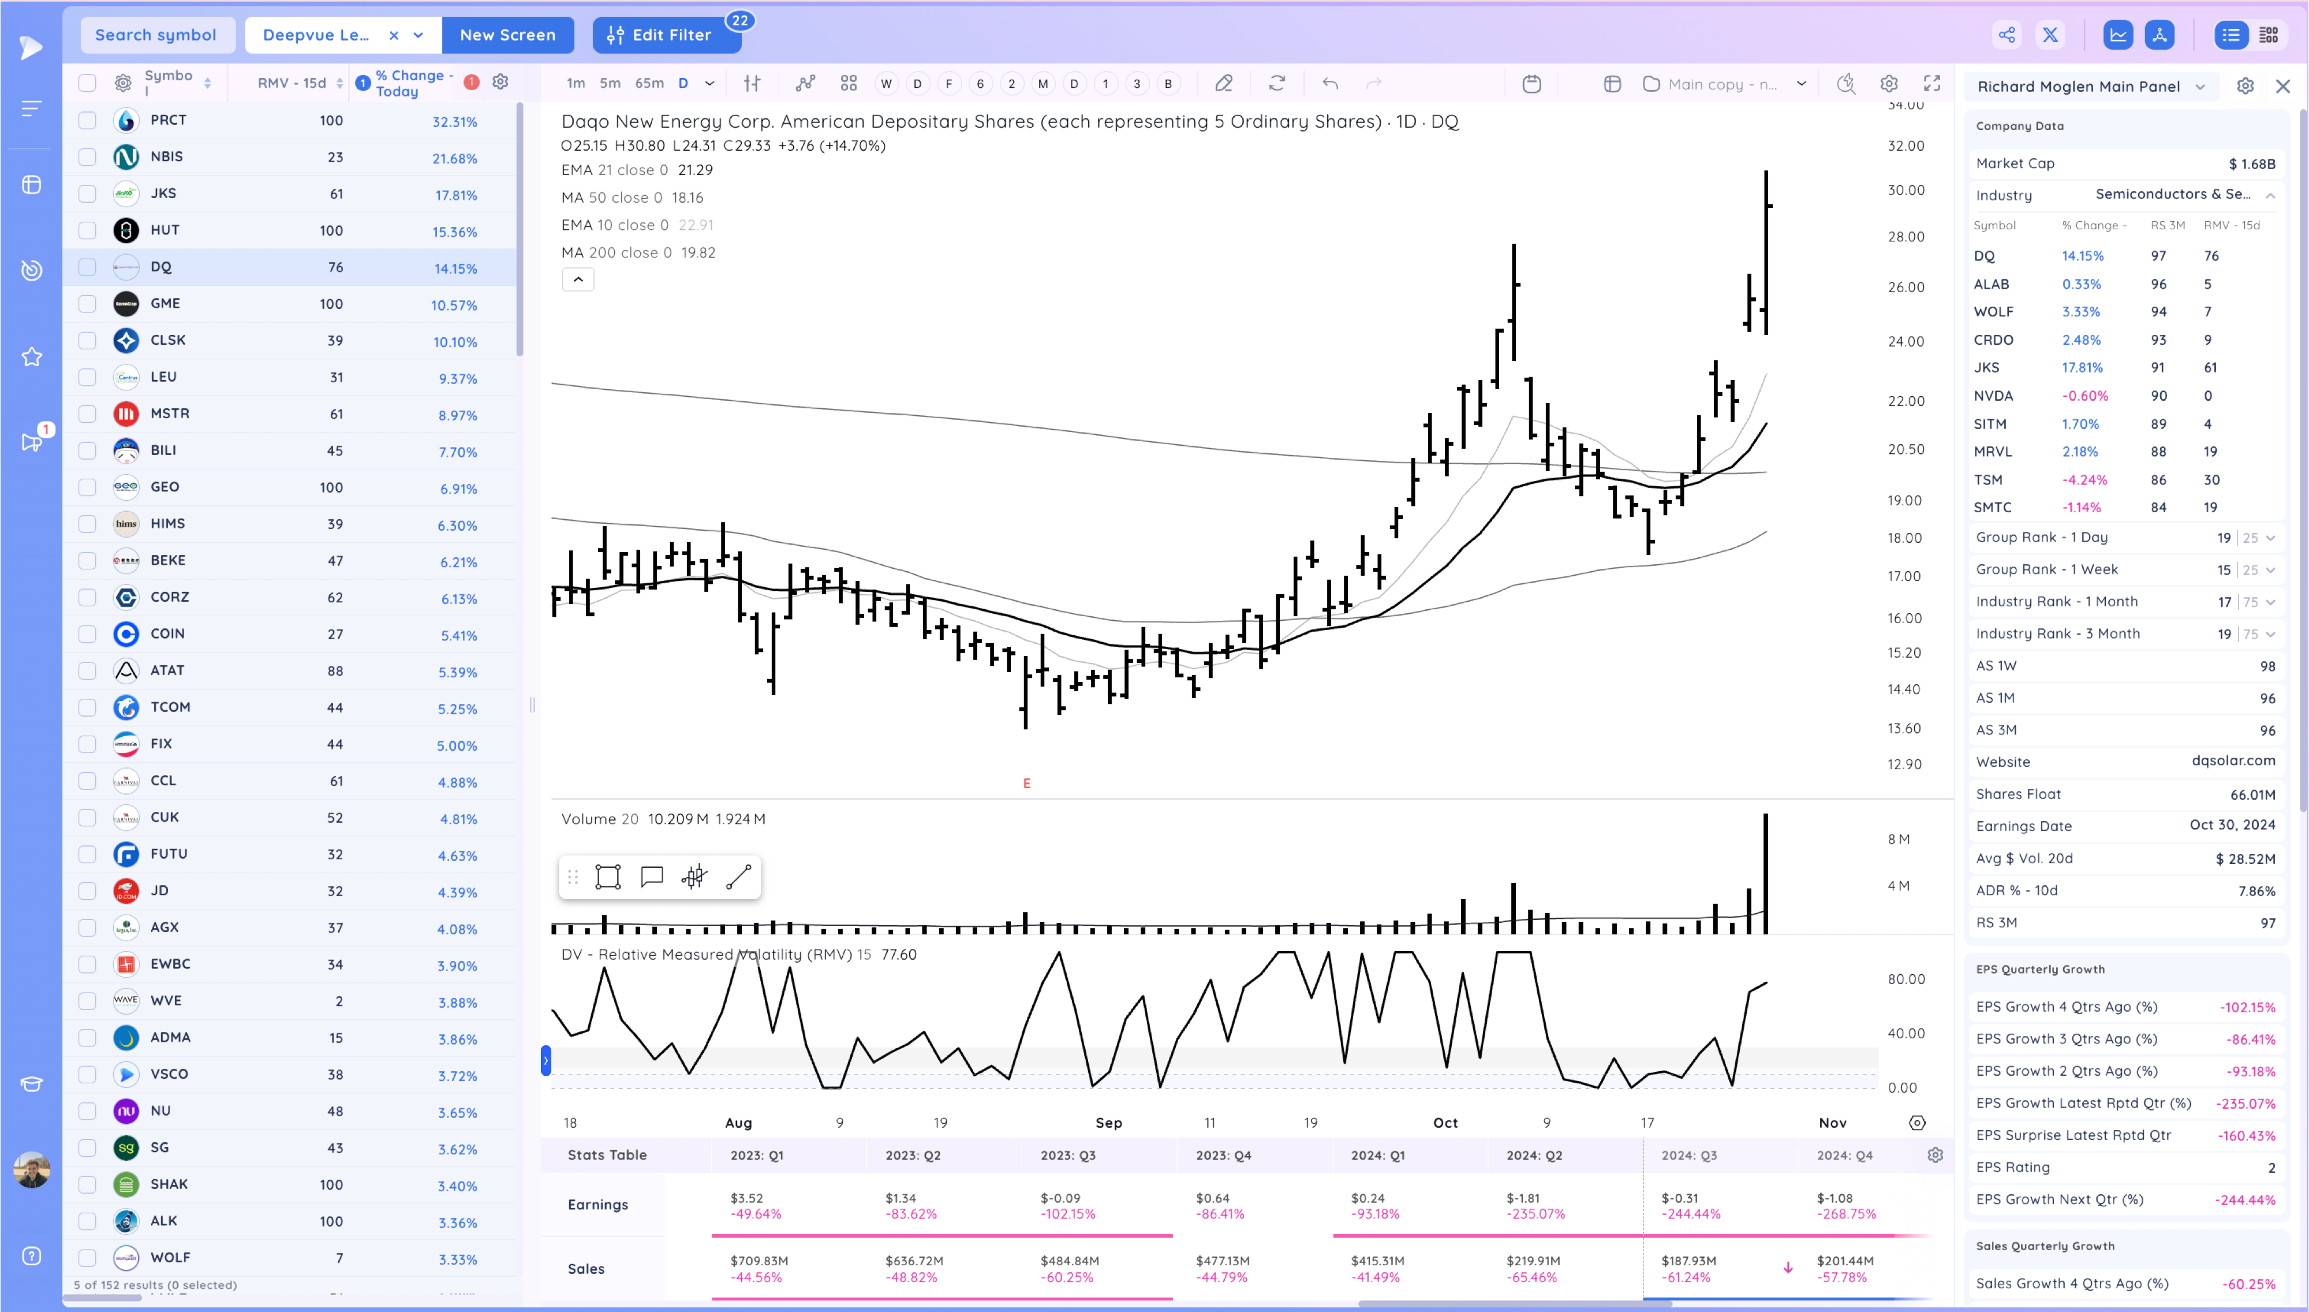Click the share icon in top bar
Screen dimensions: 2309x1312
pos(2007,35)
